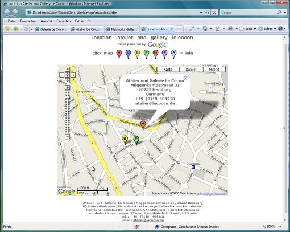Open the map terms of use link
Viewport: 290px width, 232px height.
(x=212, y=193)
